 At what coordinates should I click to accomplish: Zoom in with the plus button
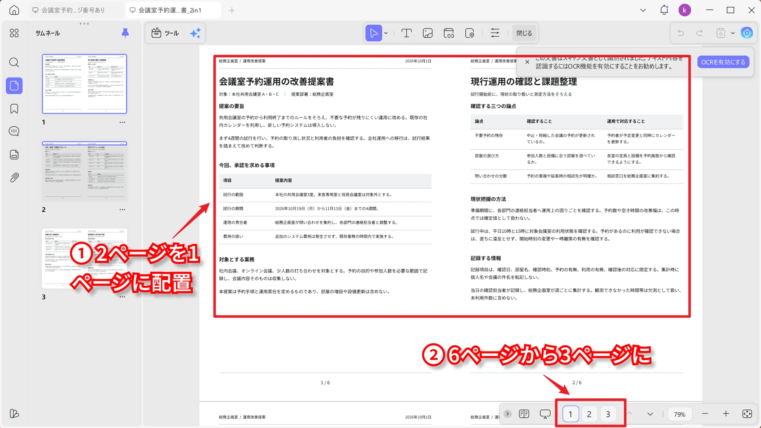[x=726, y=414]
